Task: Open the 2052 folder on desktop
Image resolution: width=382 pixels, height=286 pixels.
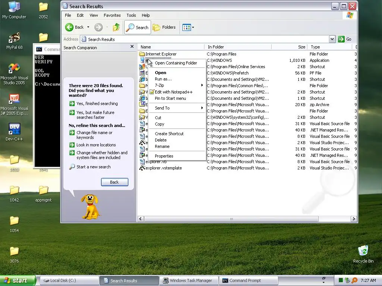Action: pos(43,10)
